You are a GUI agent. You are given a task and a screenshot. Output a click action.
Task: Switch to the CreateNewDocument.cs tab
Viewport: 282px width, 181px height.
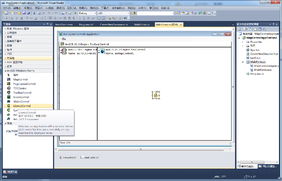click(x=114, y=25)
